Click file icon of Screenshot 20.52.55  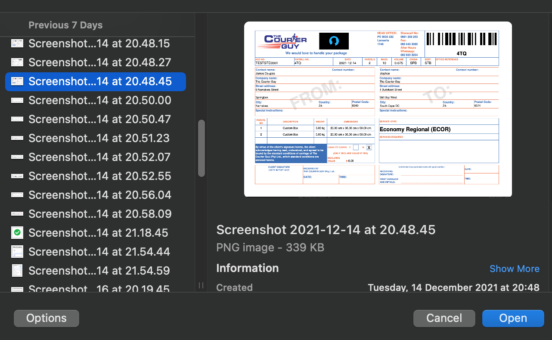click(x=17, y=176)
